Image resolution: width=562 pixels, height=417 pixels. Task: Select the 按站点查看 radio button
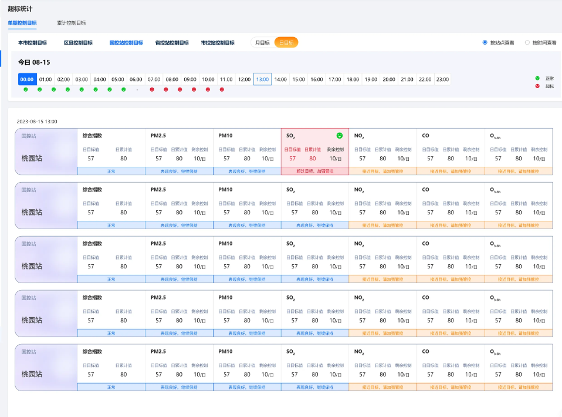pyautogui.click(x=485, y=42)
